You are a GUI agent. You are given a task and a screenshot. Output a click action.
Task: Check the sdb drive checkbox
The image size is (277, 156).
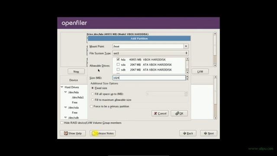pos(118,69)
